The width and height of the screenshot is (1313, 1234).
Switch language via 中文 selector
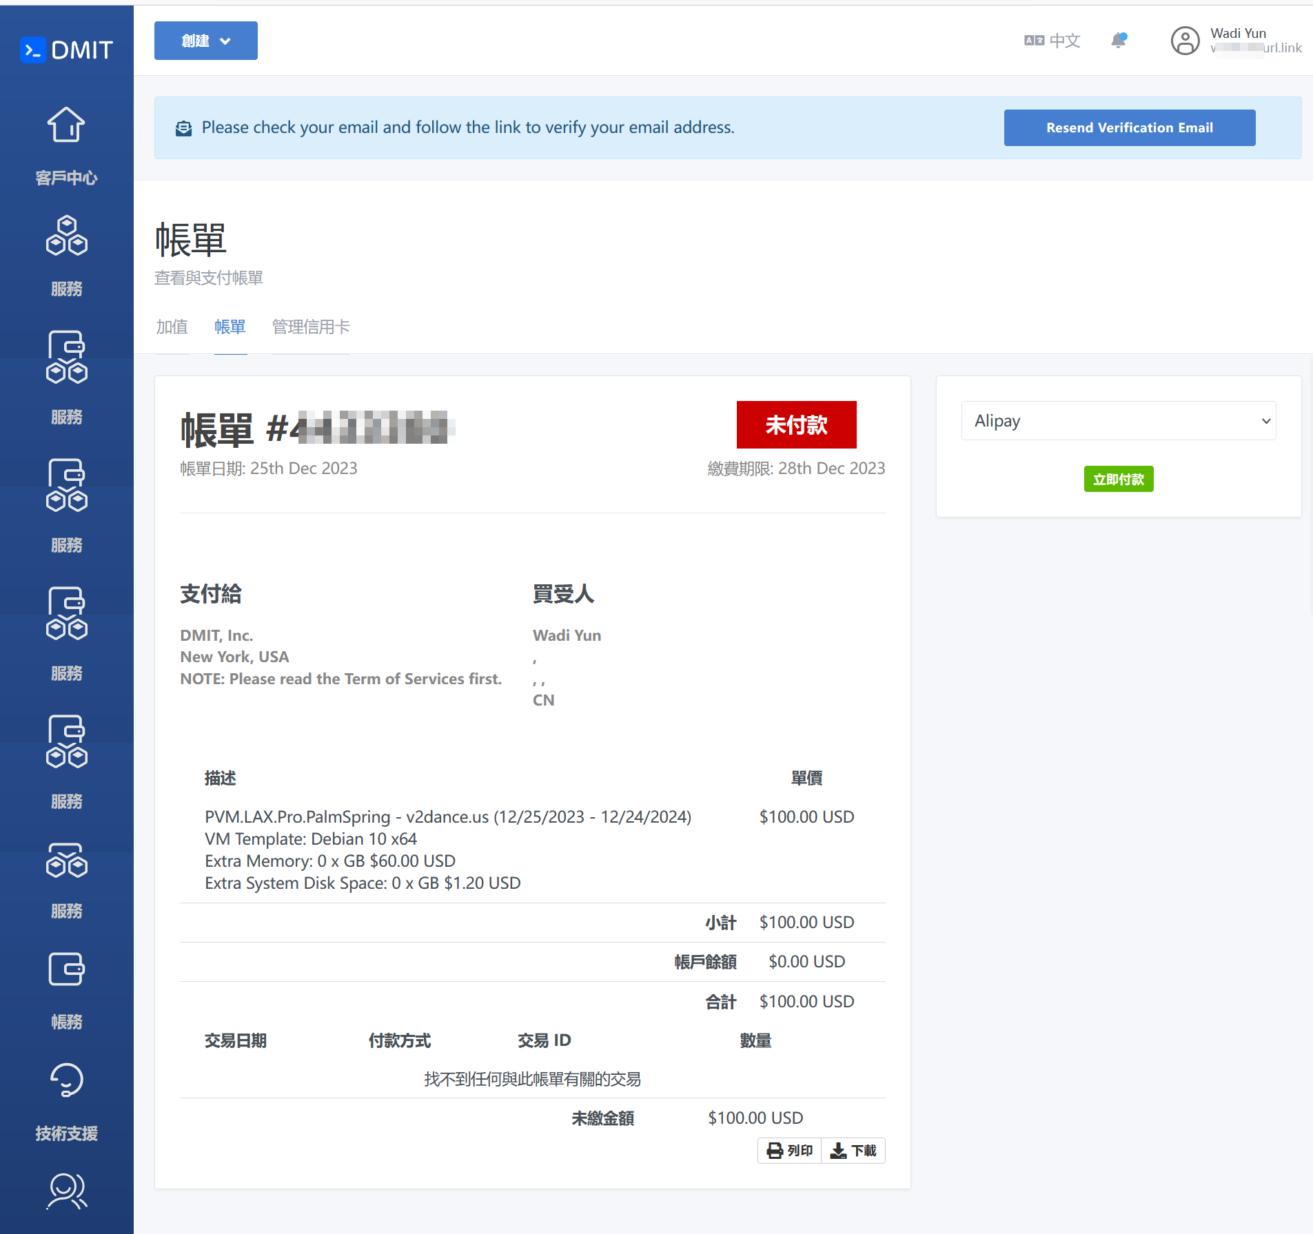[x=1052, y=41]
